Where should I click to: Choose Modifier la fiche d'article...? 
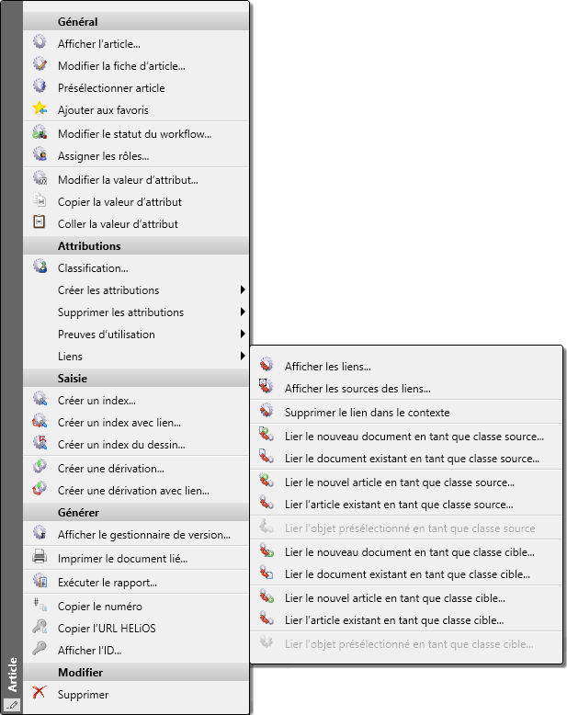(x=136, y=65)
